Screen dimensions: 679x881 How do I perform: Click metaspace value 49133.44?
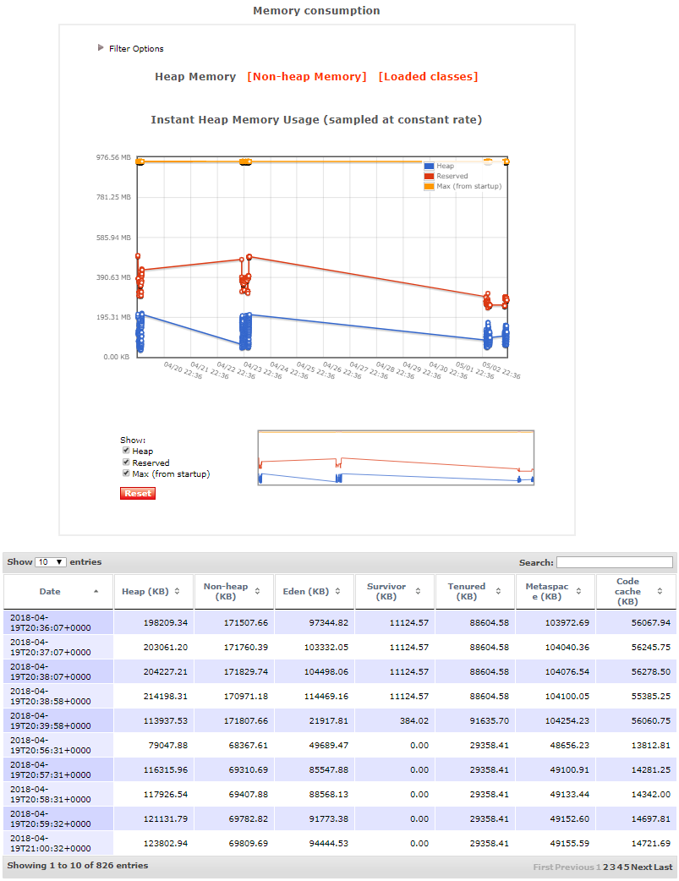(569, 794)
